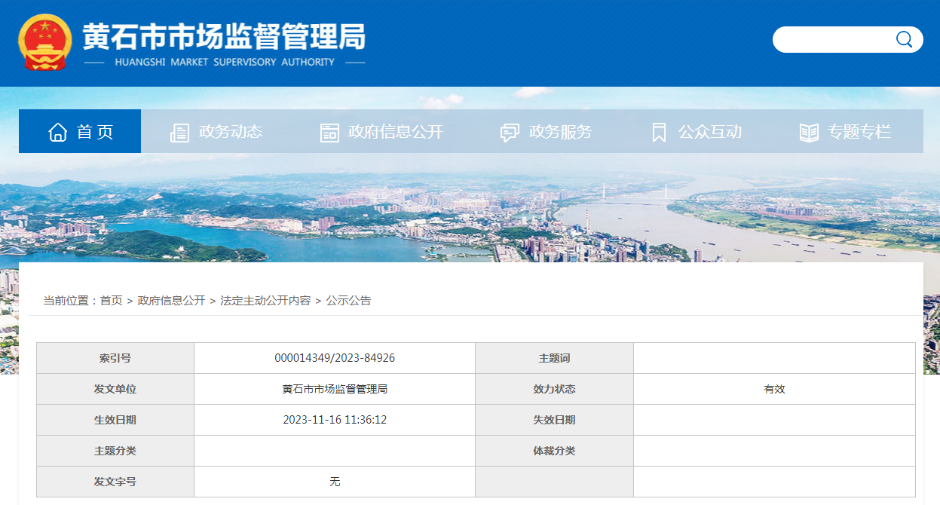Select the 发文单位 header cell
Image resolution: width=940 pixels, height=505 pixels.
pos(115,389)
